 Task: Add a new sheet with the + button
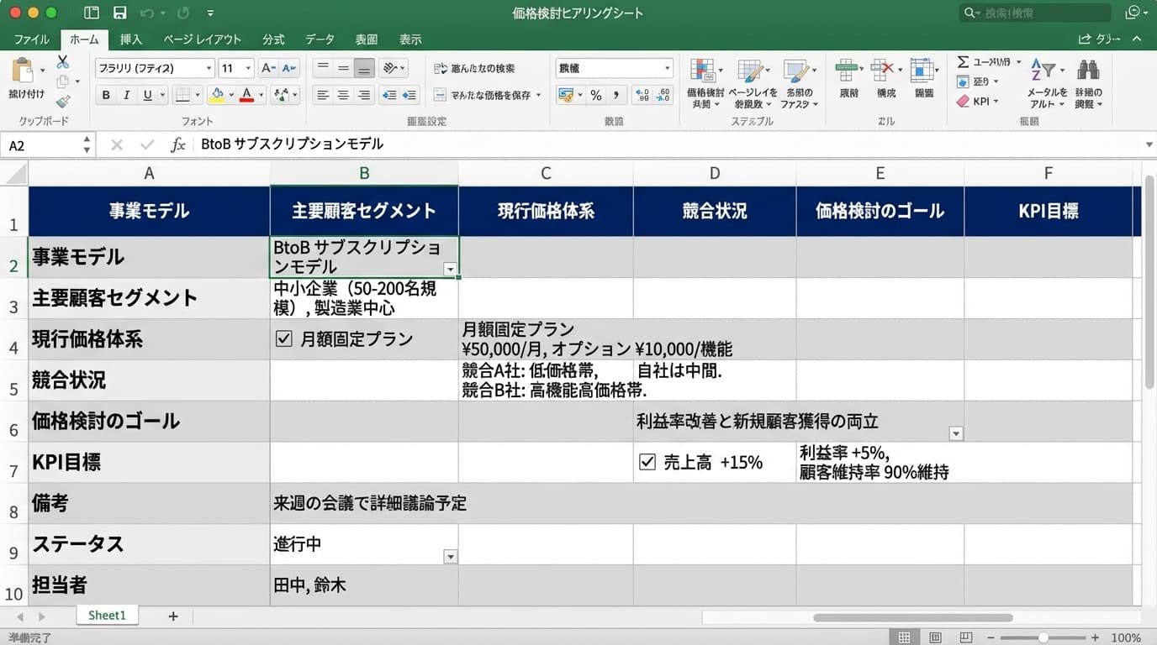click(172, 616)
